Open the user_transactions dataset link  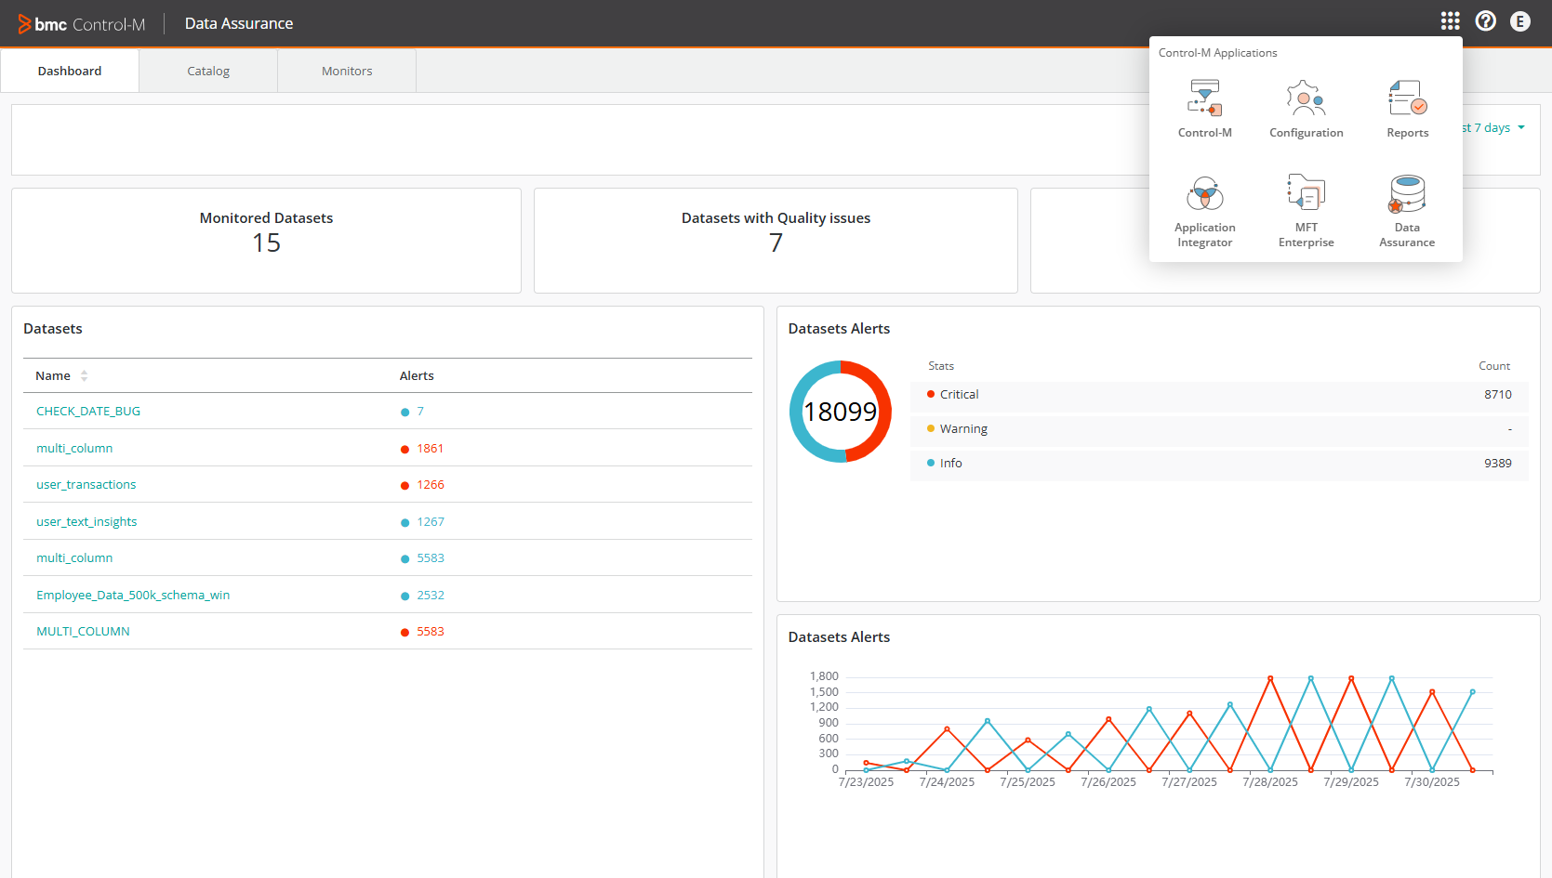tap(86, 485)
